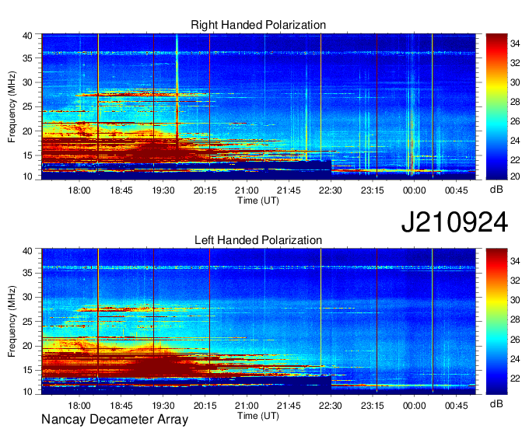Click the color bar beside the Left Handed plot
529x429 pixels.
coord(496,322)
